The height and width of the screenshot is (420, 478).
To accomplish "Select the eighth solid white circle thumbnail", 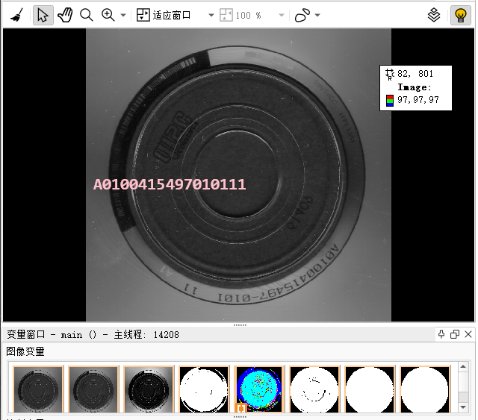I will (425, 389).
